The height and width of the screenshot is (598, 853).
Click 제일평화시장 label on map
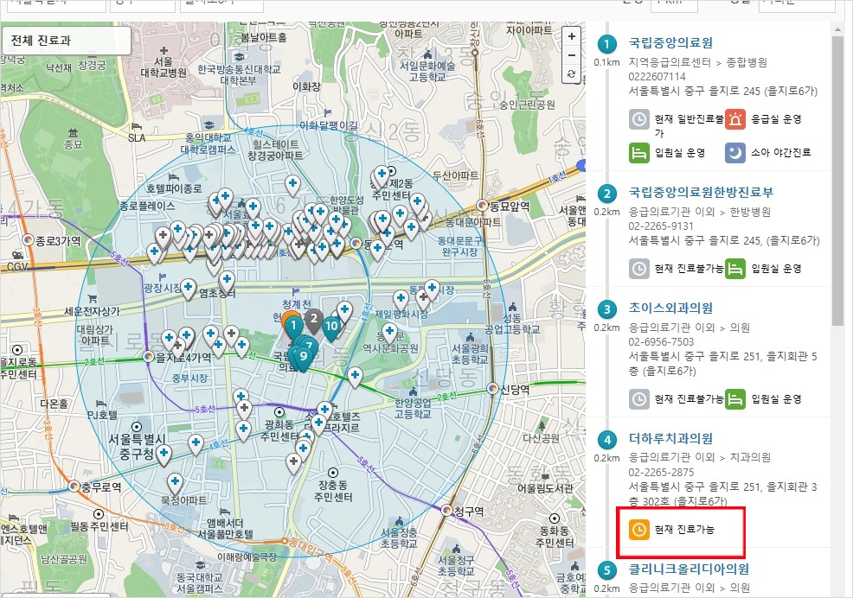coord(401,315)
